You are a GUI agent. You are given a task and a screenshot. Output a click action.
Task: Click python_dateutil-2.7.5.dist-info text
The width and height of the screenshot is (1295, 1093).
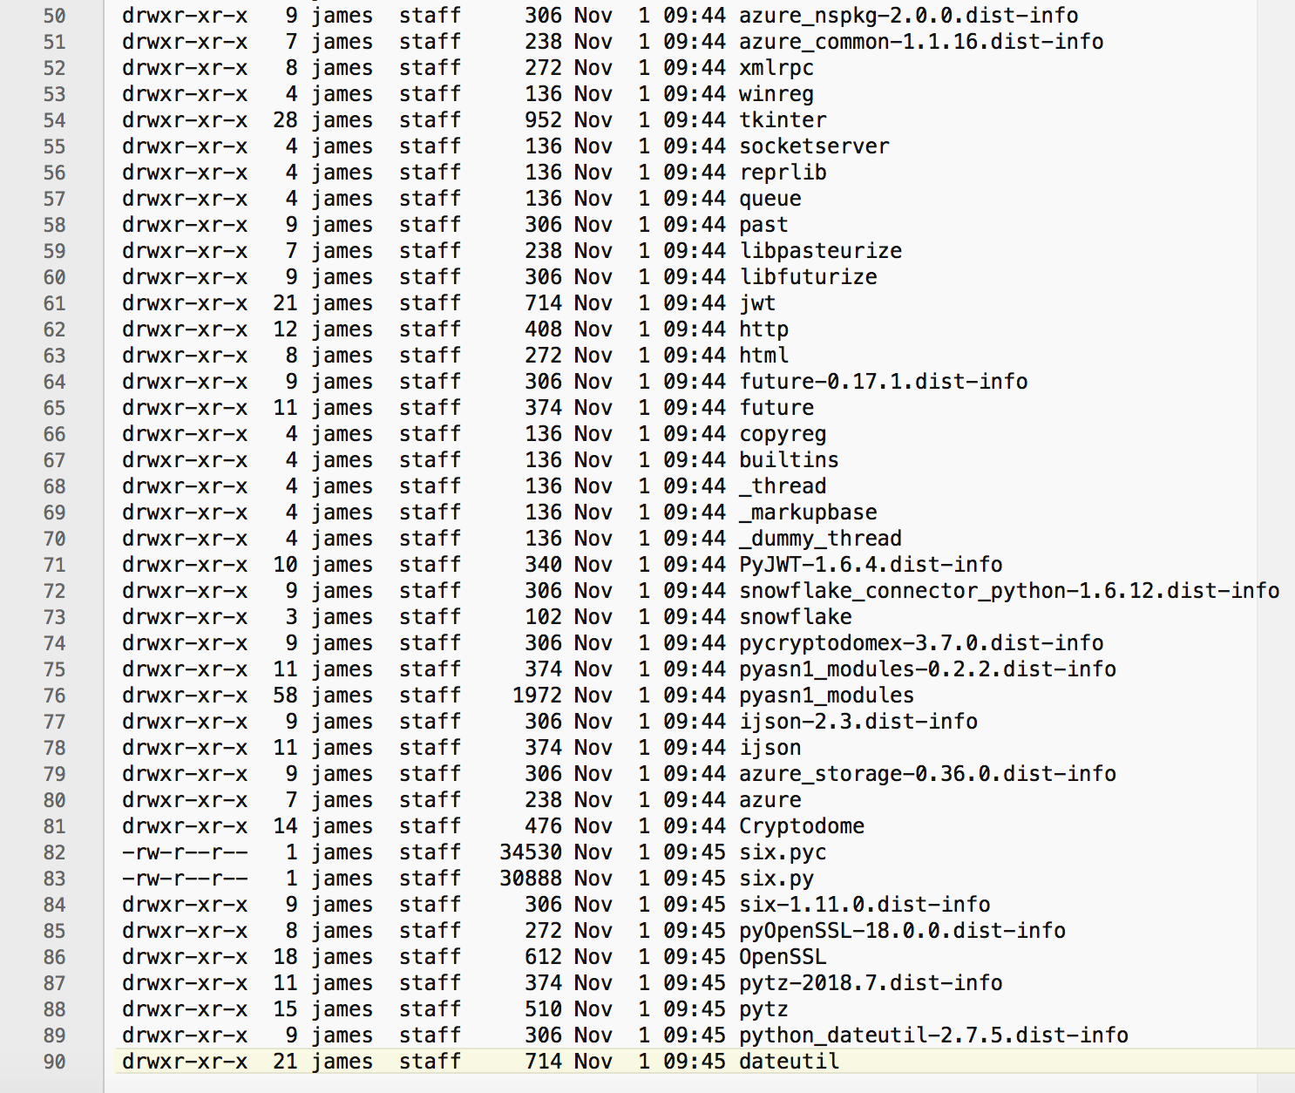pos(932,1035)
